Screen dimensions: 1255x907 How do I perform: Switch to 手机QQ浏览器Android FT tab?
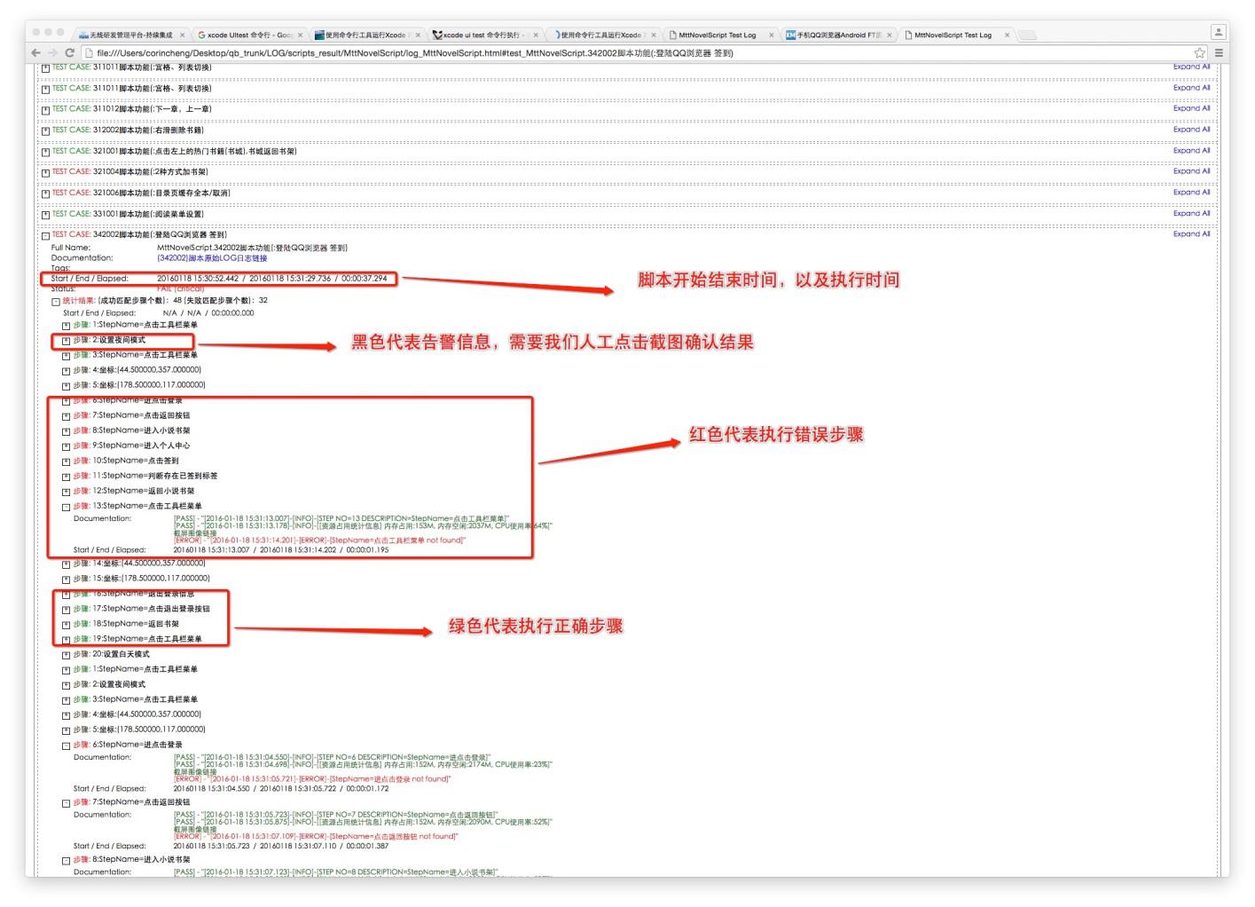(835, 35)
